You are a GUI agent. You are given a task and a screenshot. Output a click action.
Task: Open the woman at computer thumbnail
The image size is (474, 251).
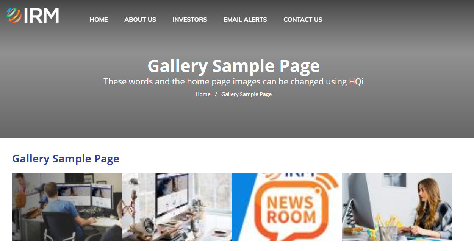[x=397, y=207]
